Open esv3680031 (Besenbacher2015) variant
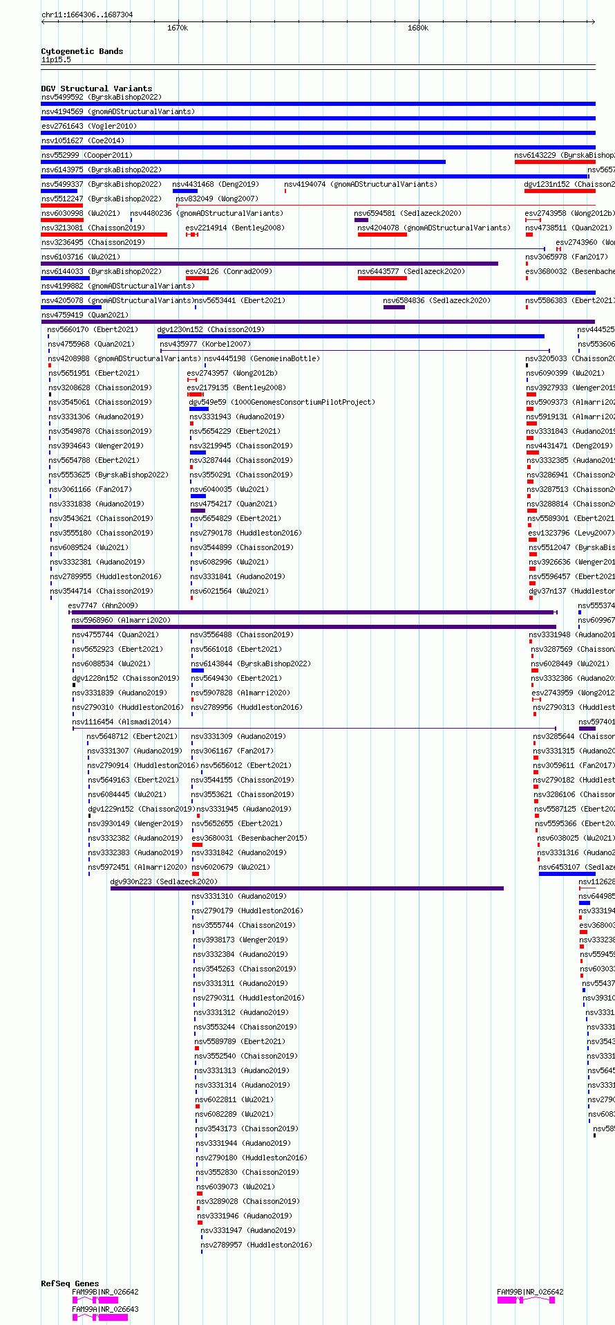The width and height of the screenshot is (615, 1325). pyautogui.click(x=249, y=838)
